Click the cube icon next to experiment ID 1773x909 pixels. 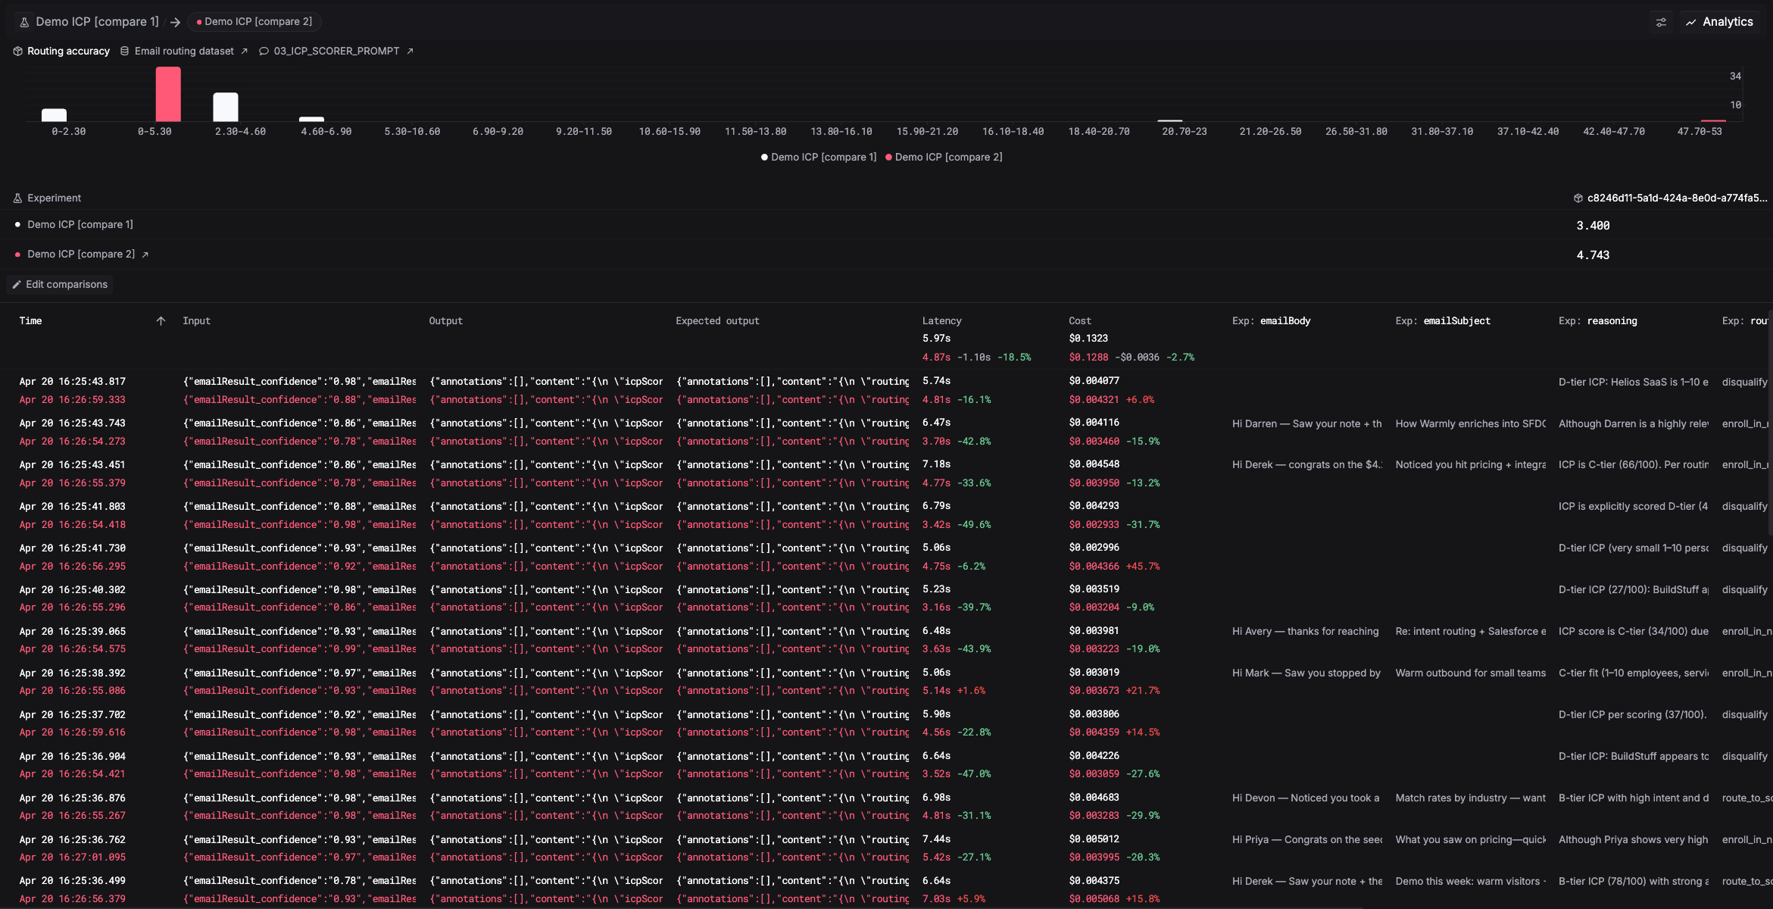coord(1578,198)
